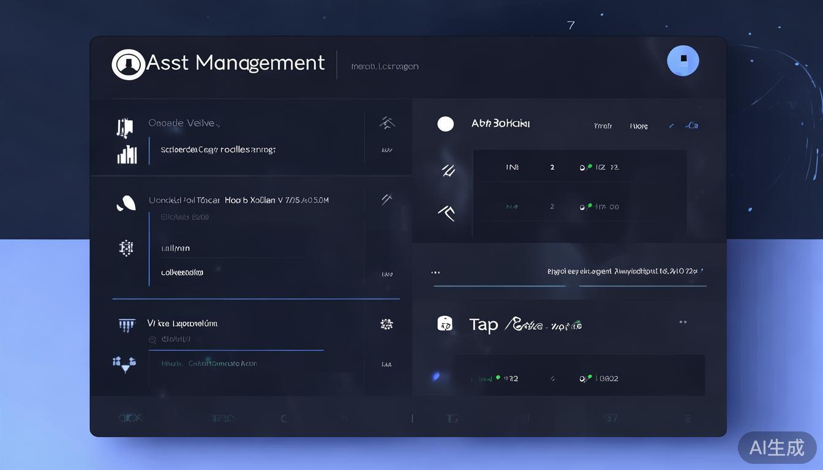Click the Asst Management title

click(236, 62)
